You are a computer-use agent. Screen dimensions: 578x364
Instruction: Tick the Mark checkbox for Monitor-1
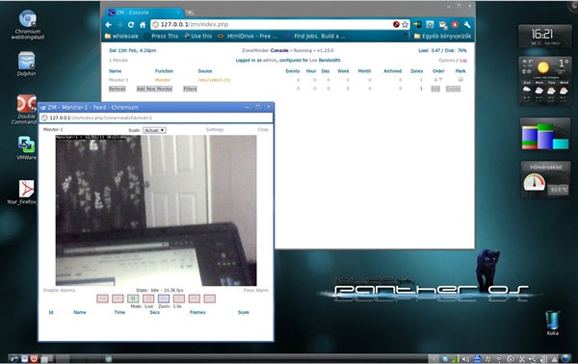(460, 79)
